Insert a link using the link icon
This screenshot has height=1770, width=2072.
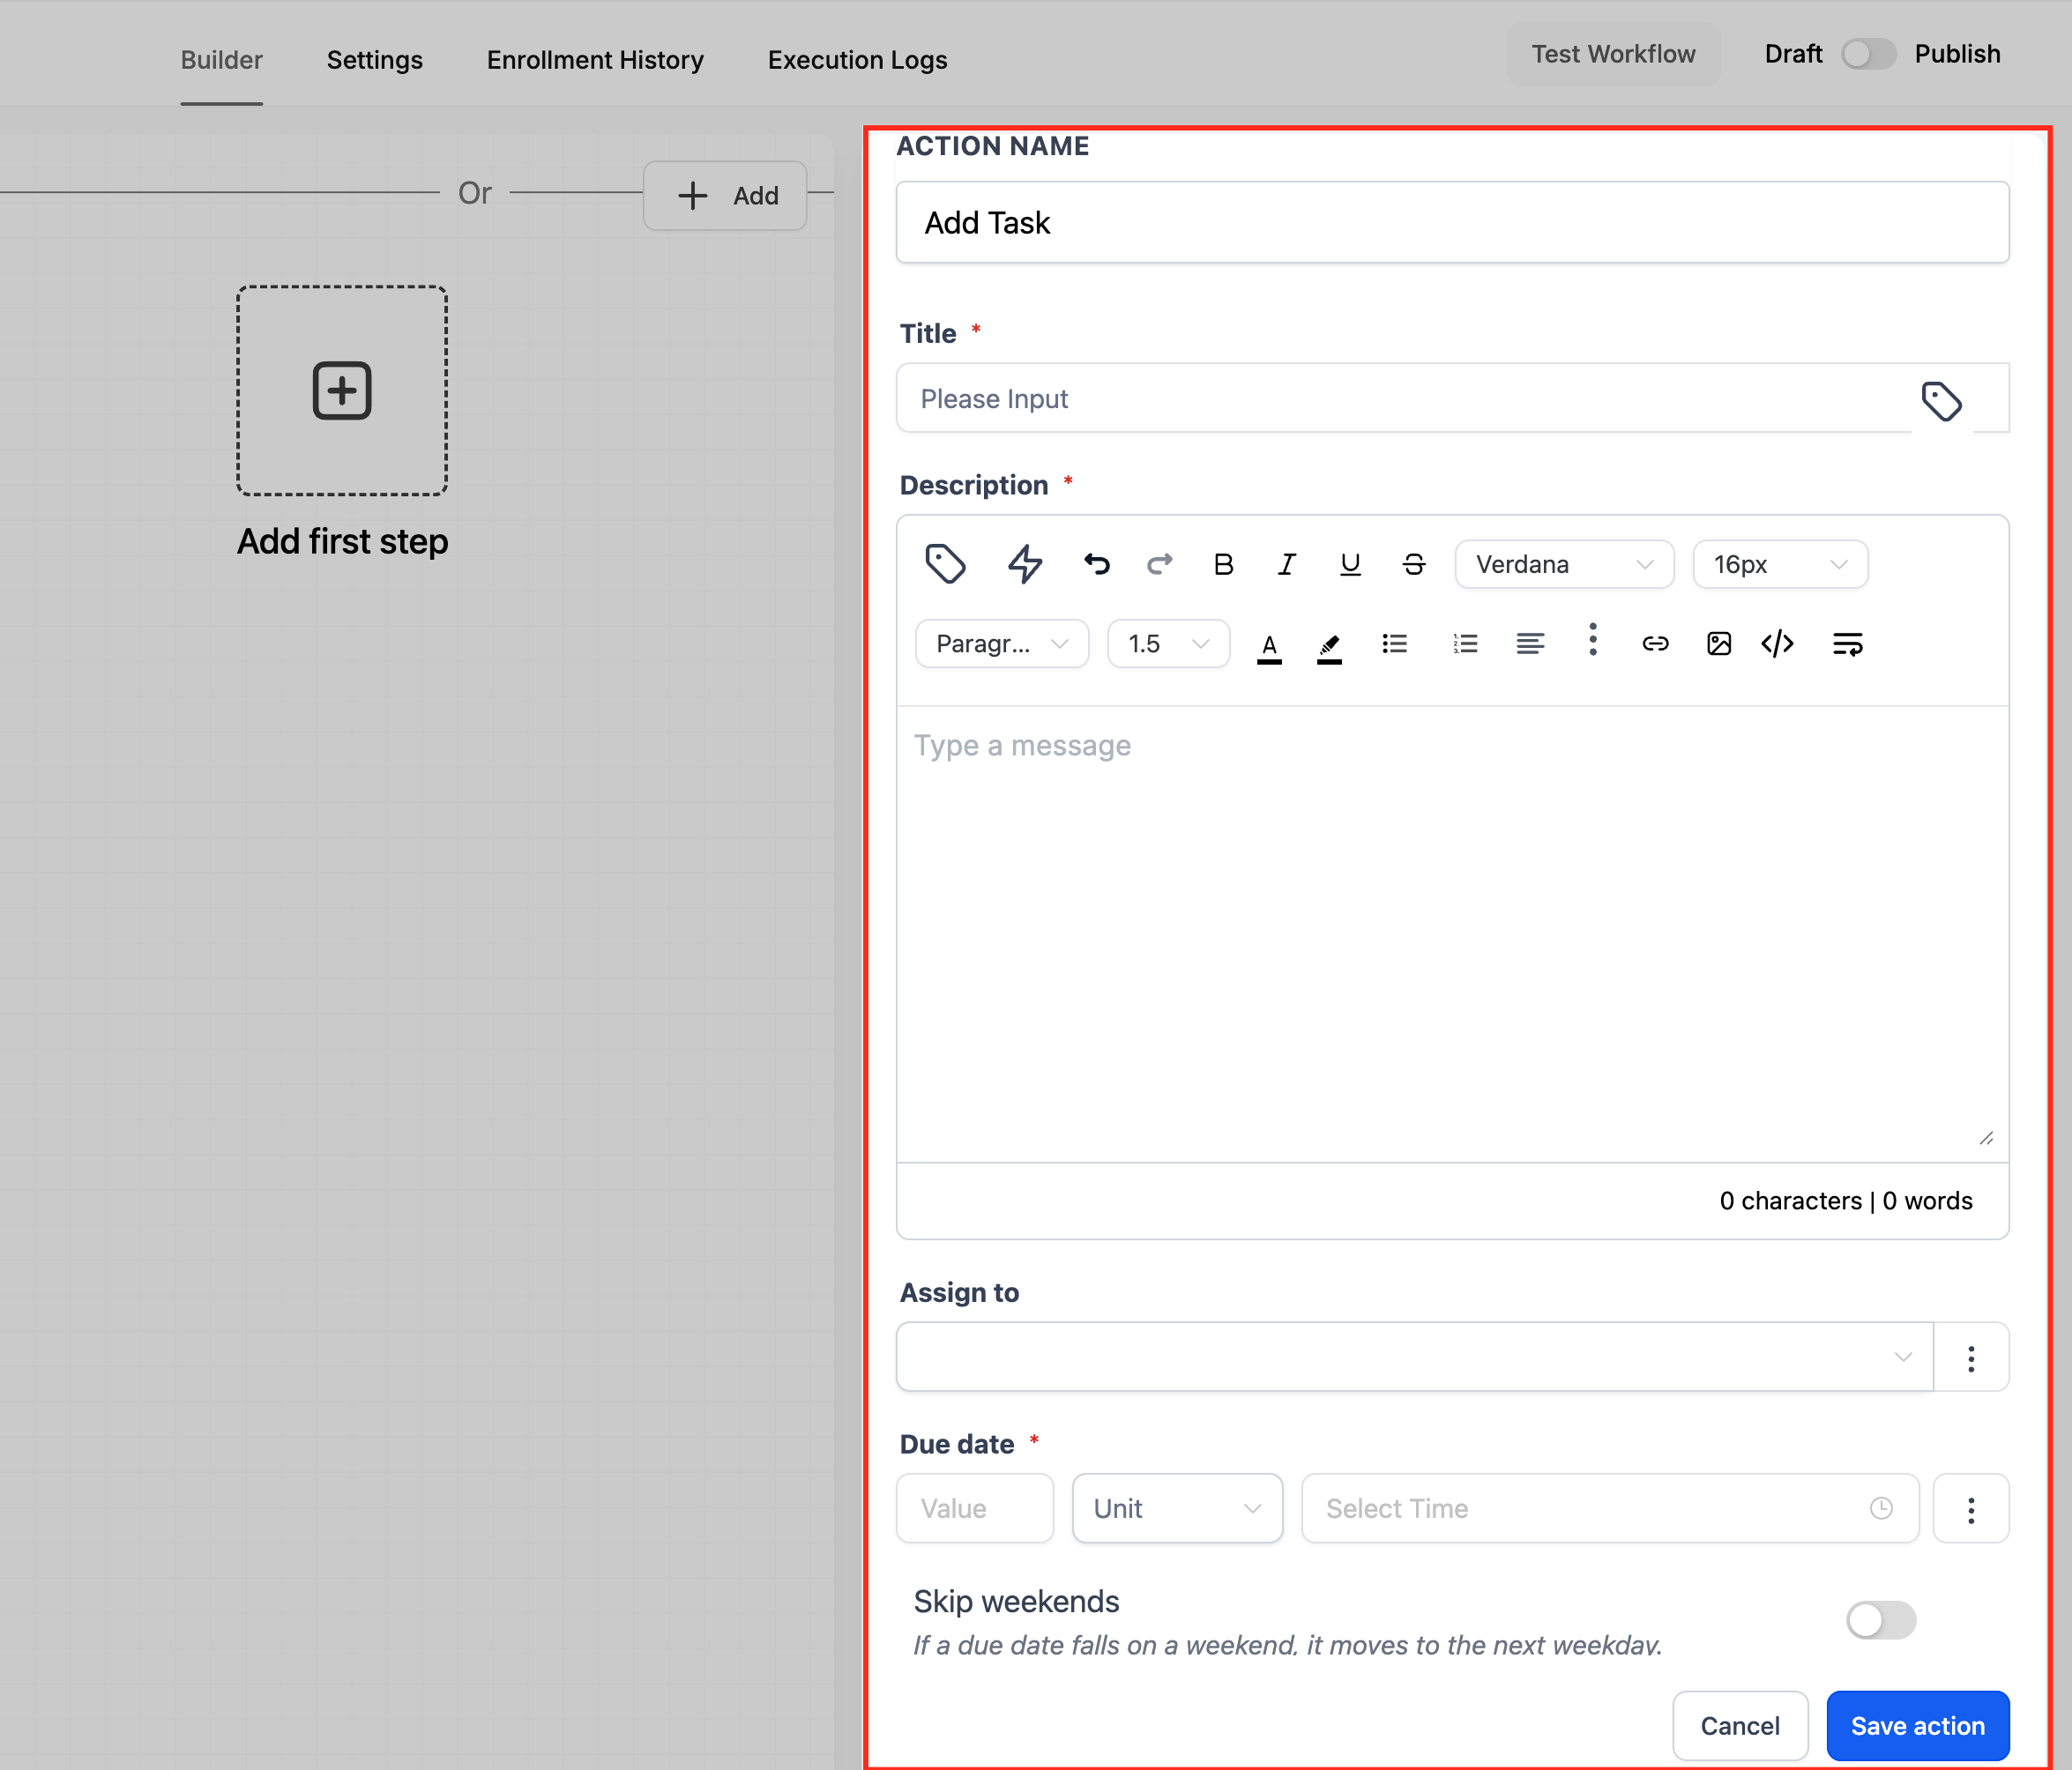click(x=1655, y=644)
